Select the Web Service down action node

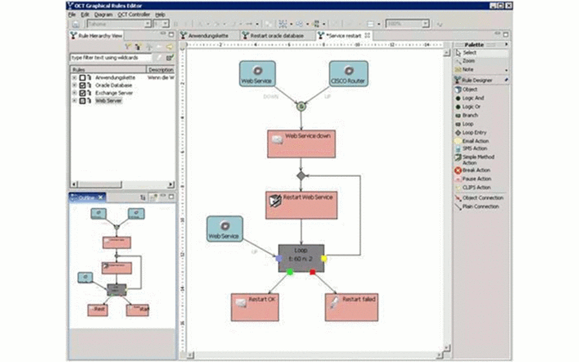(x=301, y=143)
